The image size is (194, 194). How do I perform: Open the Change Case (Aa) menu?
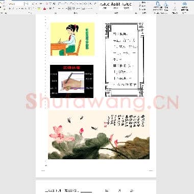click(x=41, y=4)
